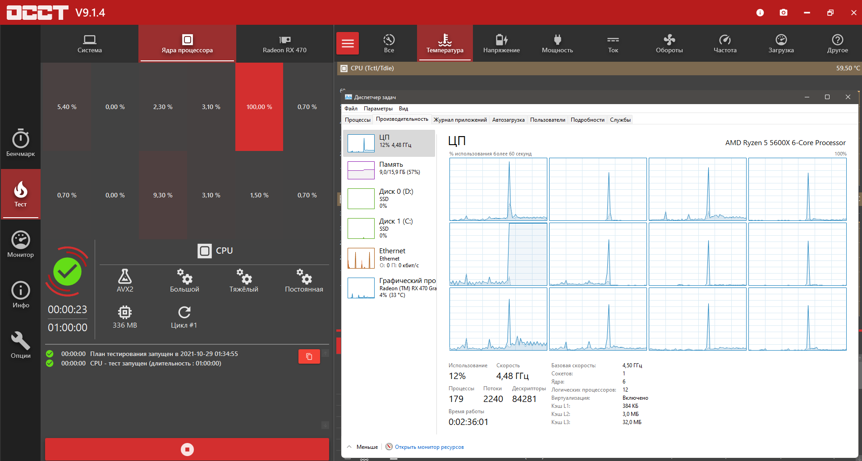
Task: Open the Параметры menu
Action: click(378, 109)
